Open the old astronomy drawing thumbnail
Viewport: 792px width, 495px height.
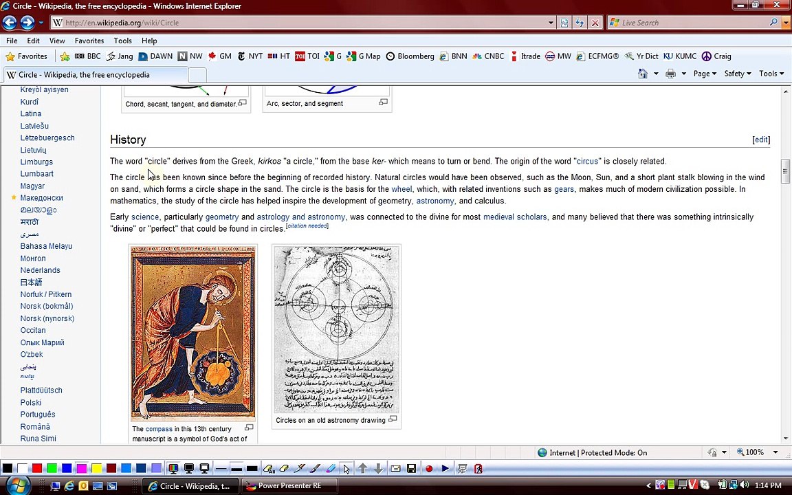click(336, 329)
